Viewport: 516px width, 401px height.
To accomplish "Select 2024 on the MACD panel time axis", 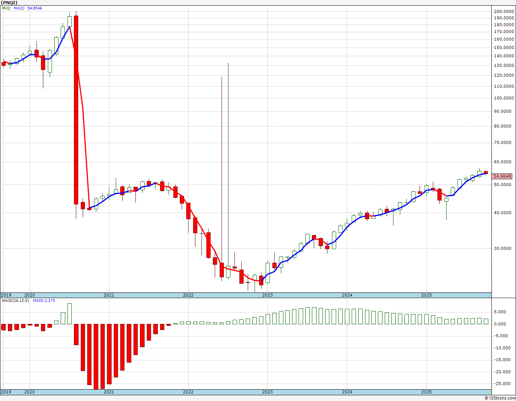I will pyautogui.click(x=347, y=392).
